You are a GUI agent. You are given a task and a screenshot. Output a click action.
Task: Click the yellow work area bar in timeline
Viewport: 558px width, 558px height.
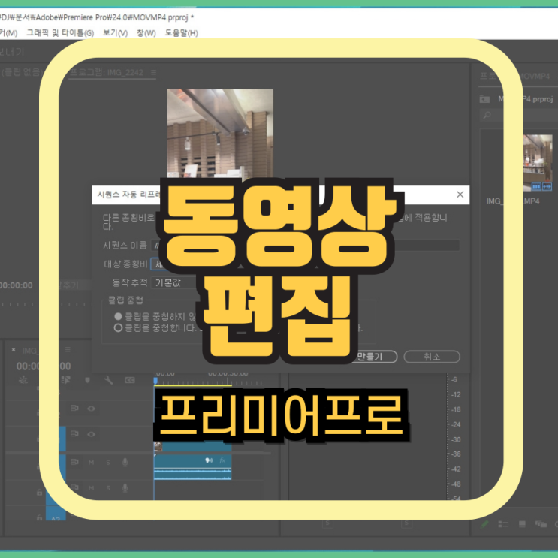(193, 385)
